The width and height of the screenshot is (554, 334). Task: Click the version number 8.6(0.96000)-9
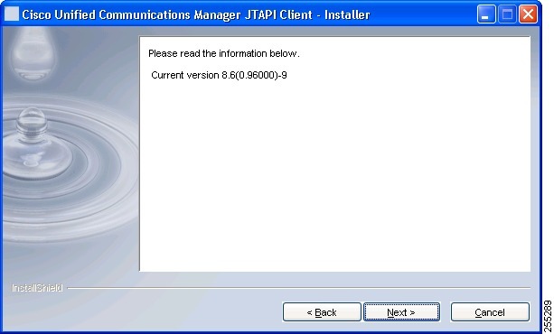(254, 75)
